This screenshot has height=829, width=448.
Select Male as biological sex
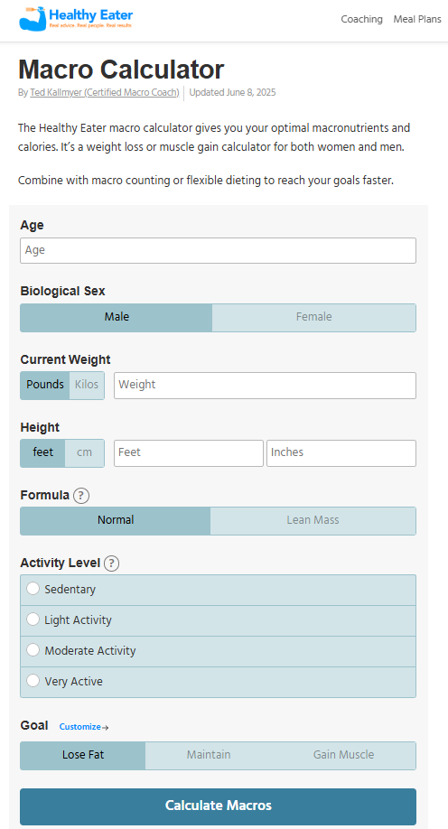point(117,317)
